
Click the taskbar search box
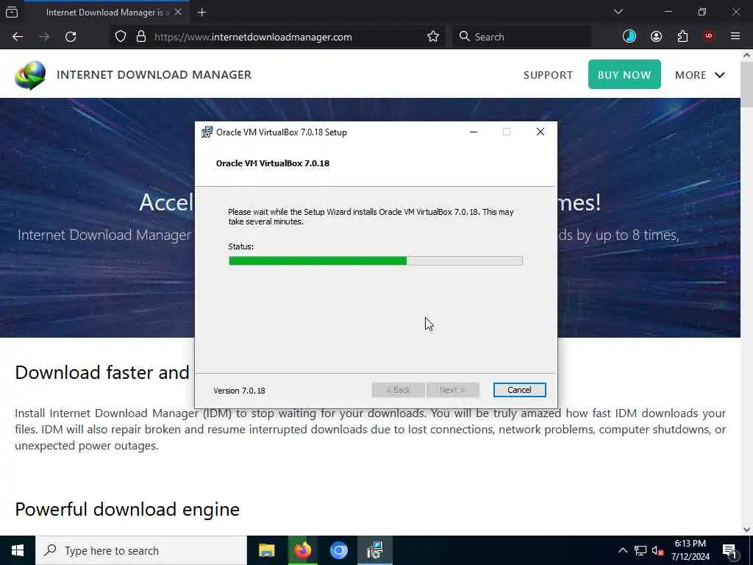140,550
